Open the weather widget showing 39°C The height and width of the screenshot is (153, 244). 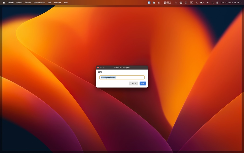point(167,2)
